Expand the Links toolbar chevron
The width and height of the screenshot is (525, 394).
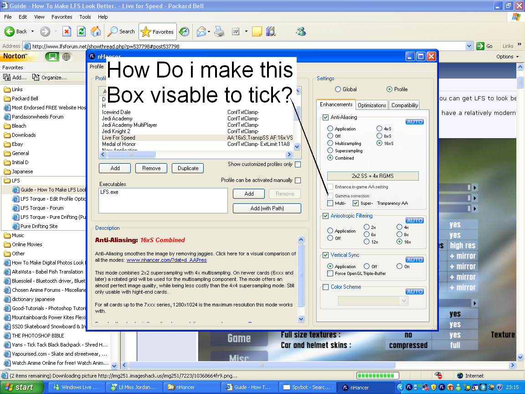pyautogui.click(x=520, y=44)
